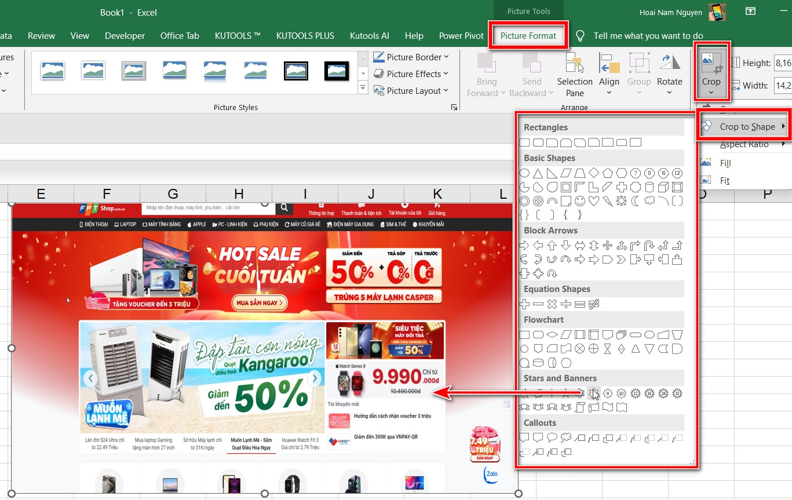
Task: Pick the Not Equal equation shape
Action: (594, 304)
